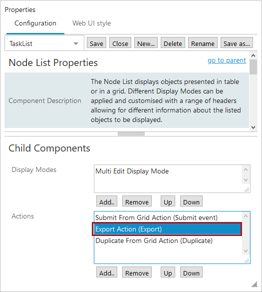Click the horizontal splitter grip handle

[131, 134]
